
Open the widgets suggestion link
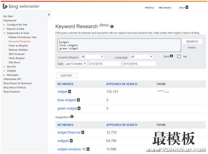coord(63,141)
